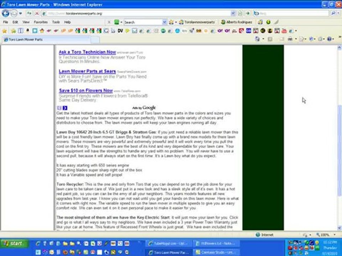Open the Edit menu

15,22
